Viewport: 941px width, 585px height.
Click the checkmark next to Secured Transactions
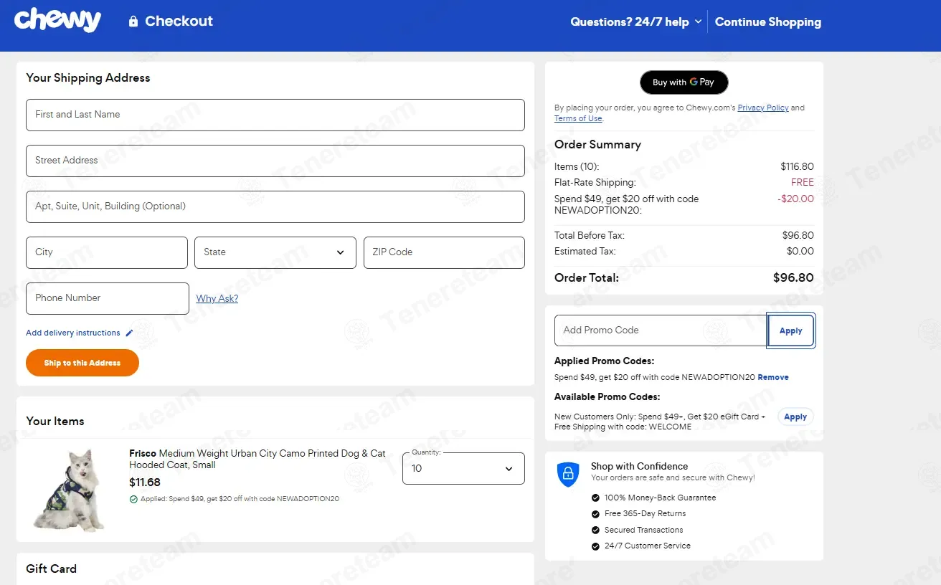(595, 530)
